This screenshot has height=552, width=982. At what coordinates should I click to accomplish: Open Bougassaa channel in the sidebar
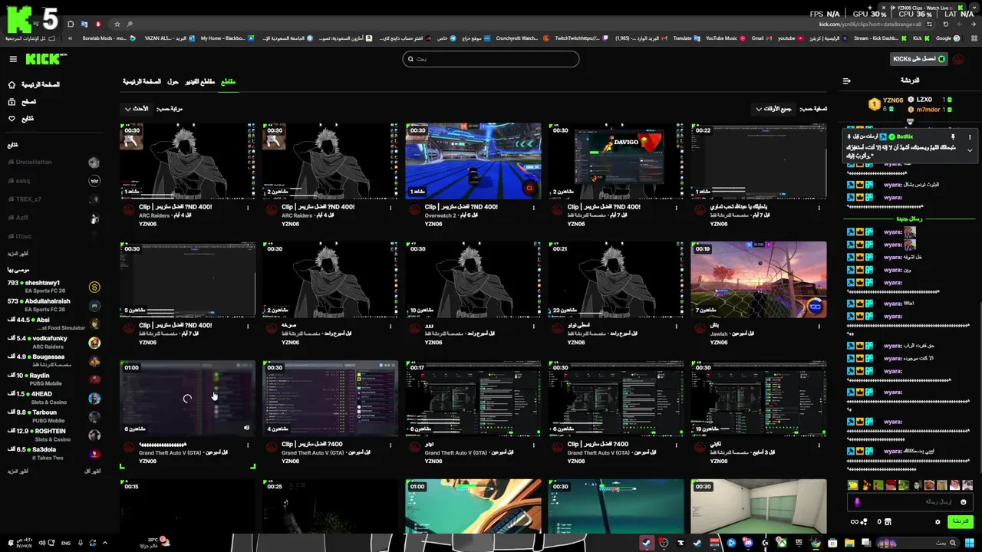pyautogui.click(x=54, y=360)
